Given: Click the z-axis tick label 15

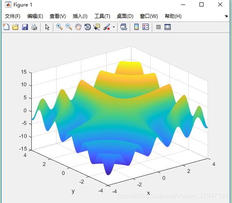Looking at the screenshot, I should pos(24,72).
